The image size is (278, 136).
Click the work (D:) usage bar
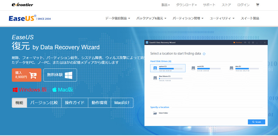209,69
